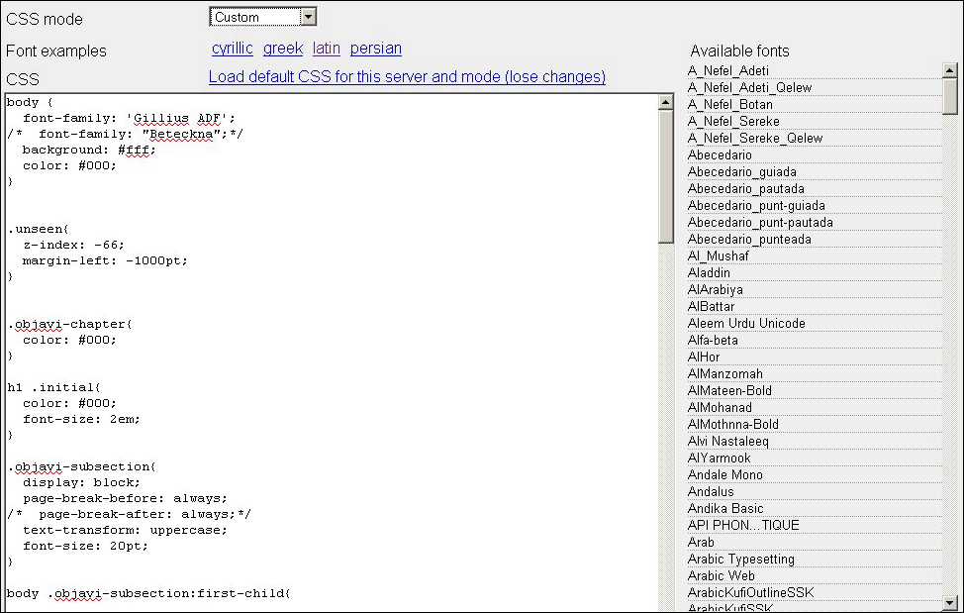Pick the AlBattar font entry
Image resolution: width=964 pixels, height=613 pixels.
point(712,306)
